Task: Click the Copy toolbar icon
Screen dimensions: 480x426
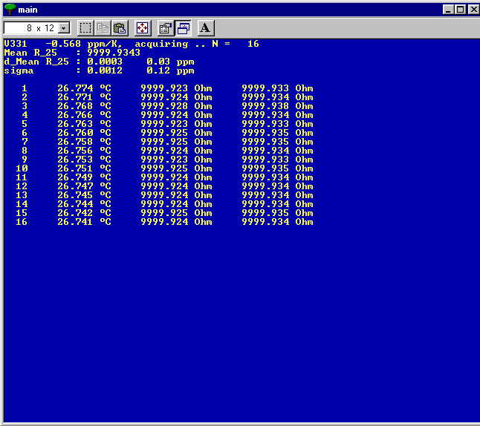Action: coord(103,28)
